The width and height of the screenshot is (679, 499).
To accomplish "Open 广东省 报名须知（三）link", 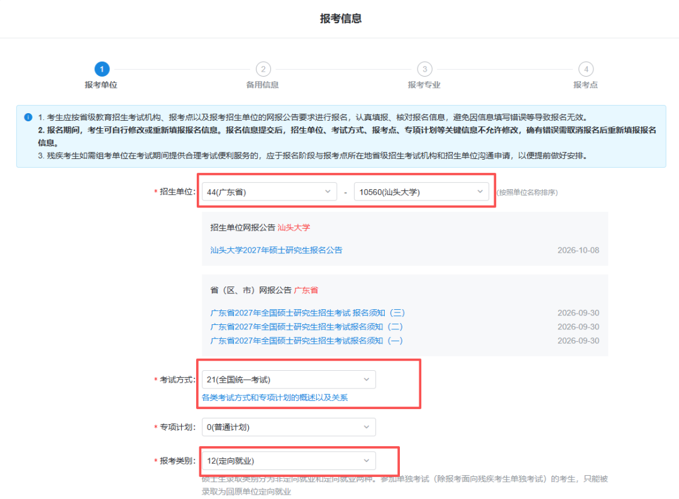I will (307, 313).
